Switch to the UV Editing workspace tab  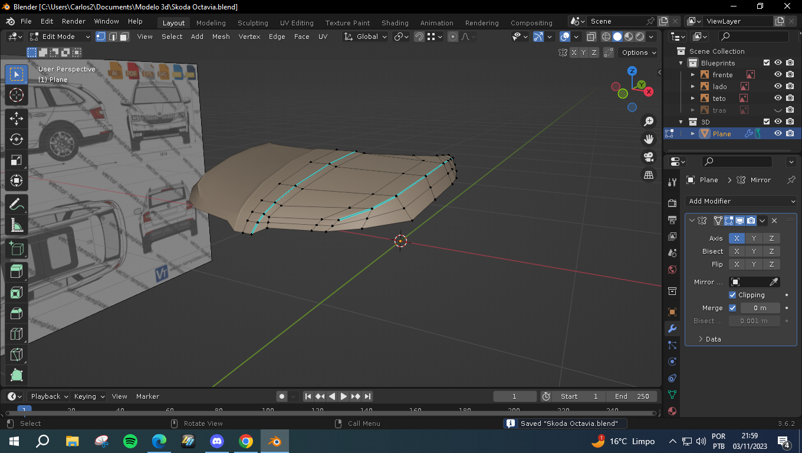pyautogui.click(x=297, y=23)
